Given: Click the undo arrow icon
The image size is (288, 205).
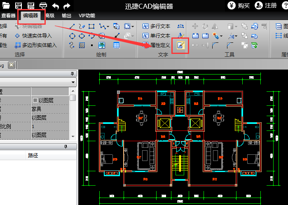Looking at the screenshot, I should click(56, 6).
